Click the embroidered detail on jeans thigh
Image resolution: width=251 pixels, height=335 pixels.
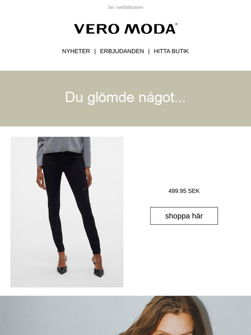(x=85, y=189)
